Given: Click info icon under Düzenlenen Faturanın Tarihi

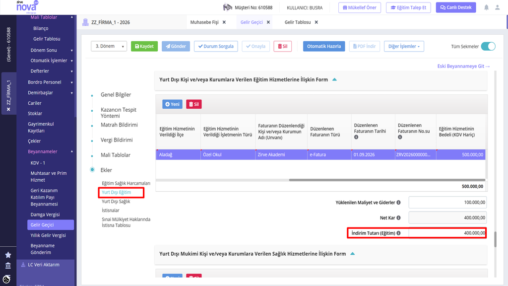Looking at the screenshot, I should click(356, 137).
